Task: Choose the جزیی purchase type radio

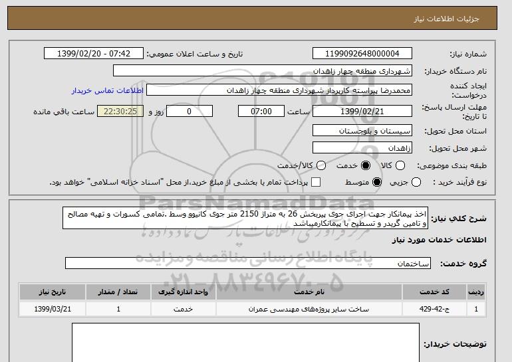Action: coord(416,182)
